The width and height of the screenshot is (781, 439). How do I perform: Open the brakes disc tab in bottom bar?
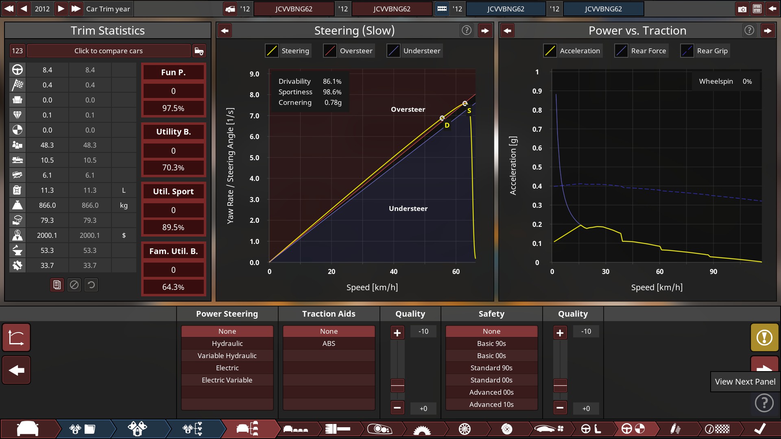pyautogui.click(x=506, y=429)
